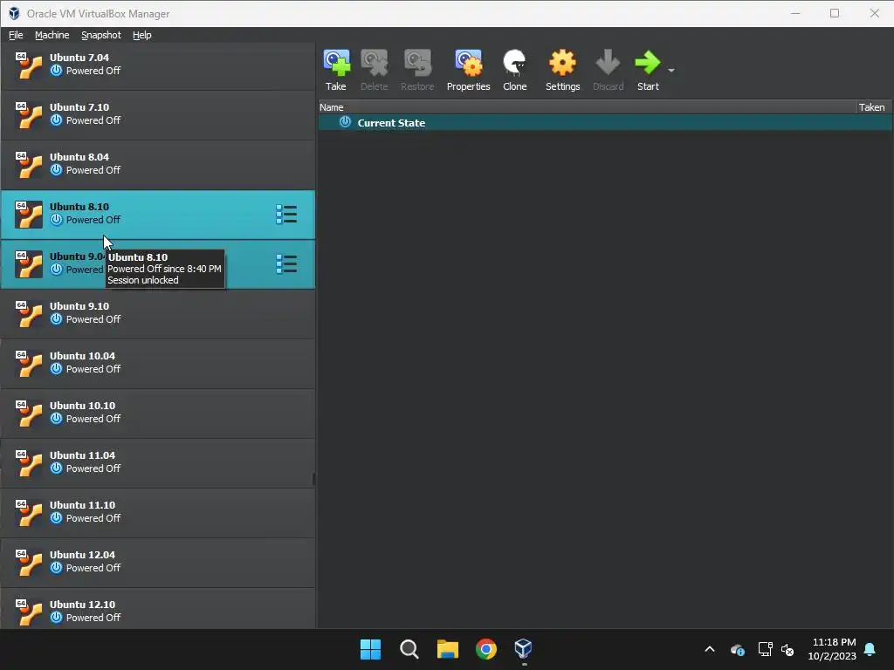Click the Ubuntu 8.04 OS icon
894x670 pixels.
(29, 165)
